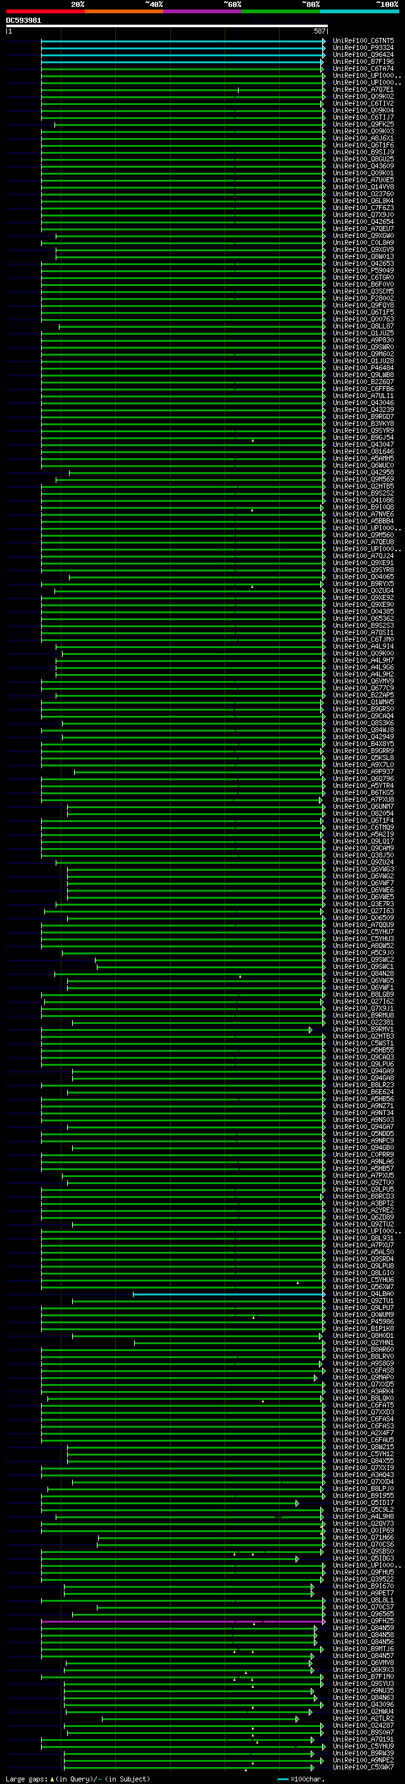405x1784 pixels.
Task: Click the red 20% identity legend segment
Action: pyautogui.click(x=45, y=11)
